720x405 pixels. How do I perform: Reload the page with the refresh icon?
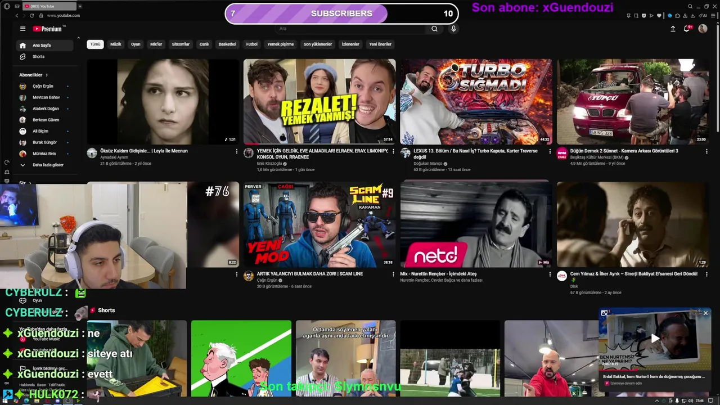[x=31, y=15]
